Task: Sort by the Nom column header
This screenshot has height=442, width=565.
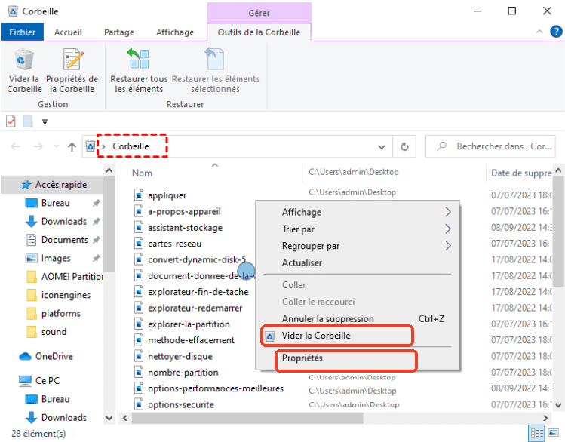Action: pyautogui.click(x=143, y=173)
